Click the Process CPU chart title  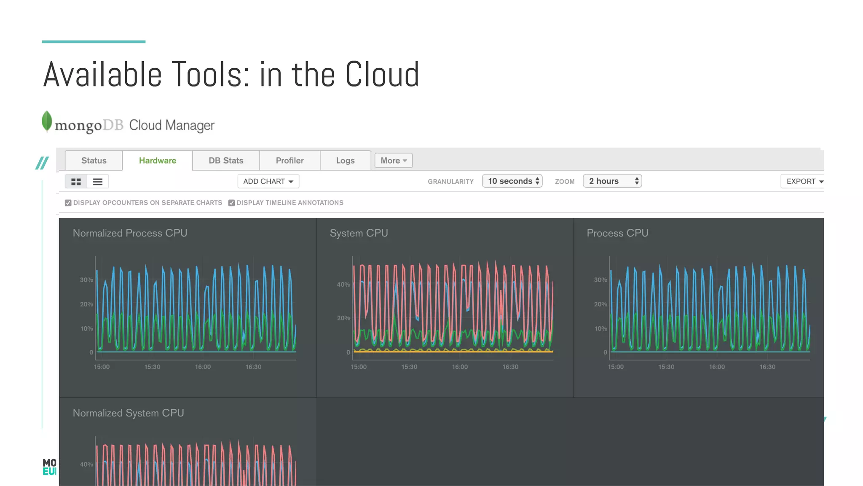(617, 233)
